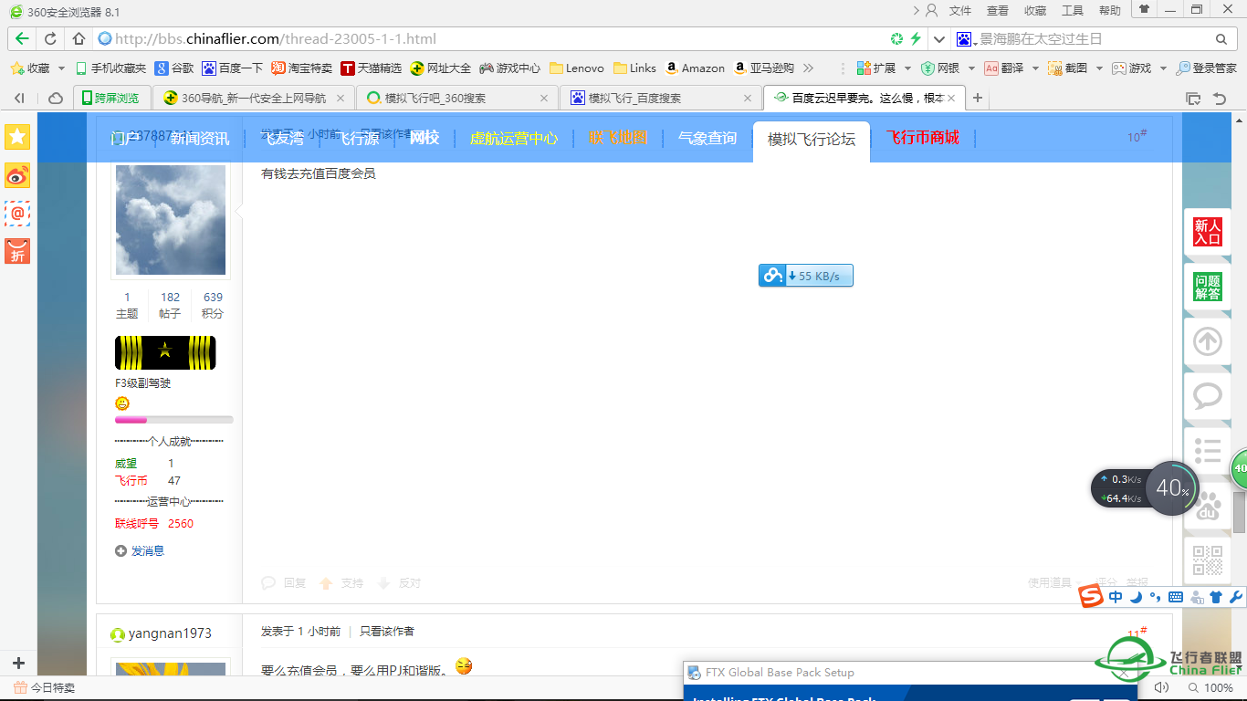Expand the 收藏 favorites dropdown arrow
The height and width of the screenshot is (701, 1247).
61,68
